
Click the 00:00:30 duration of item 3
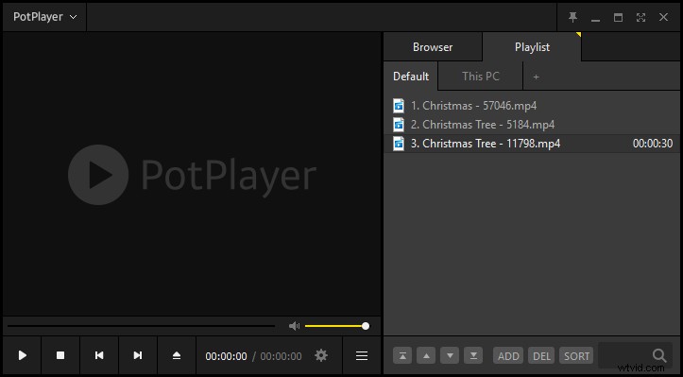point(653,144)
